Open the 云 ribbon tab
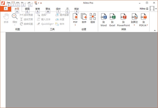 click(x=67, y=9)
